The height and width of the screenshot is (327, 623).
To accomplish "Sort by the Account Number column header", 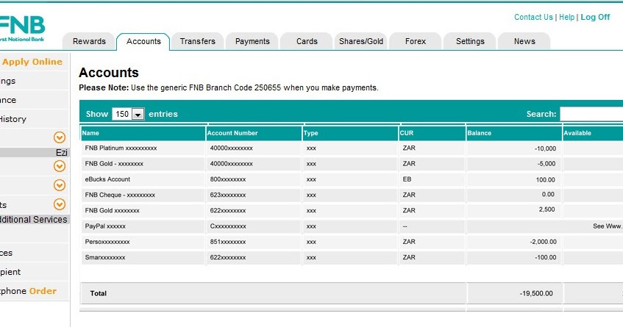I will (254, 133).
